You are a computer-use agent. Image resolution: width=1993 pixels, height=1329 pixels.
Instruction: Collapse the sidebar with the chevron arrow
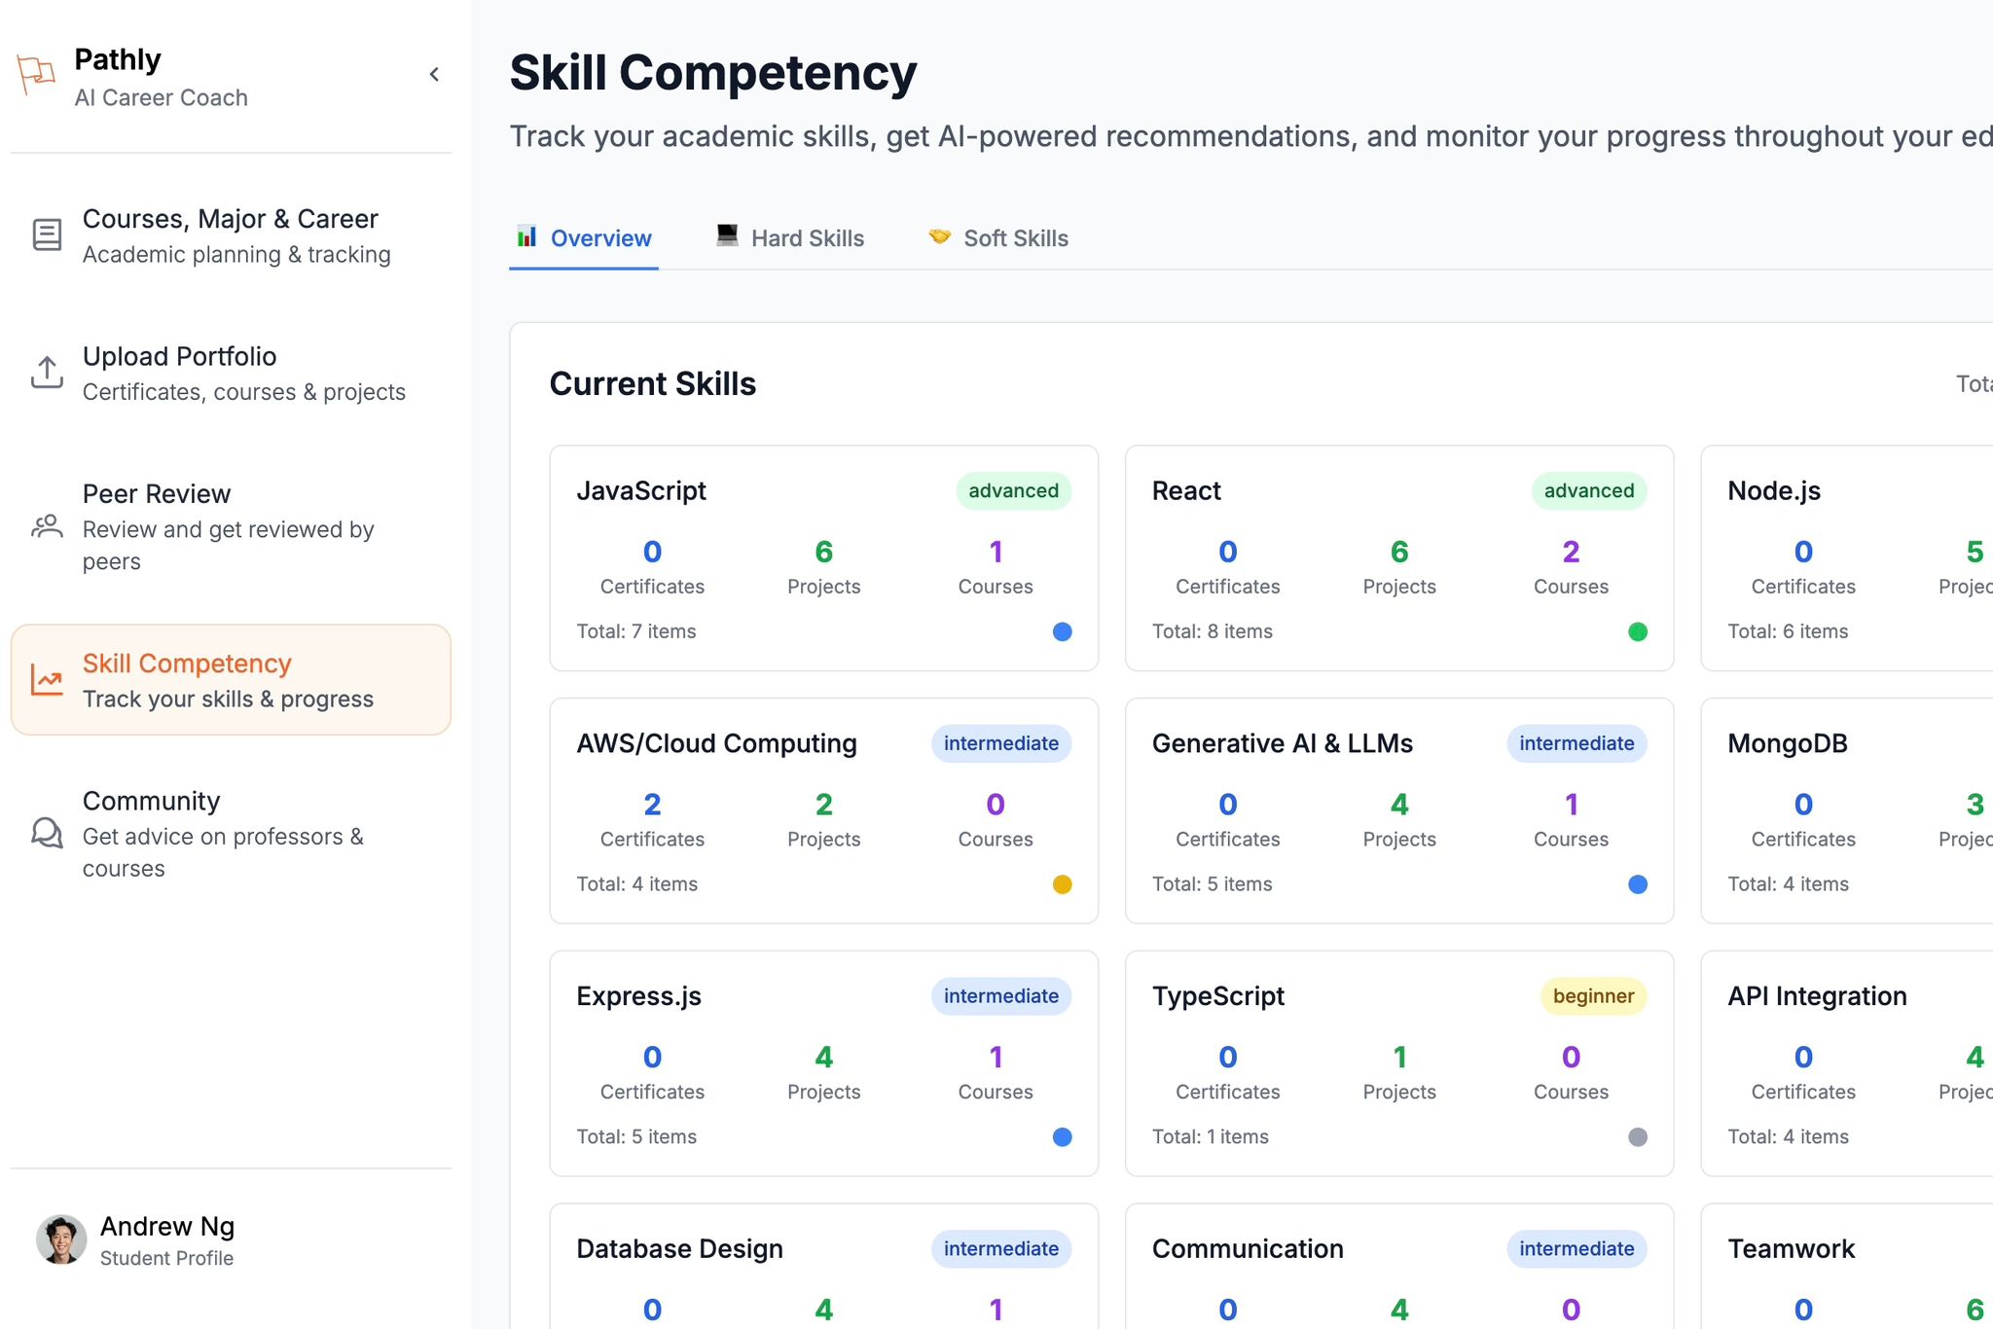(x=434, y=75)
